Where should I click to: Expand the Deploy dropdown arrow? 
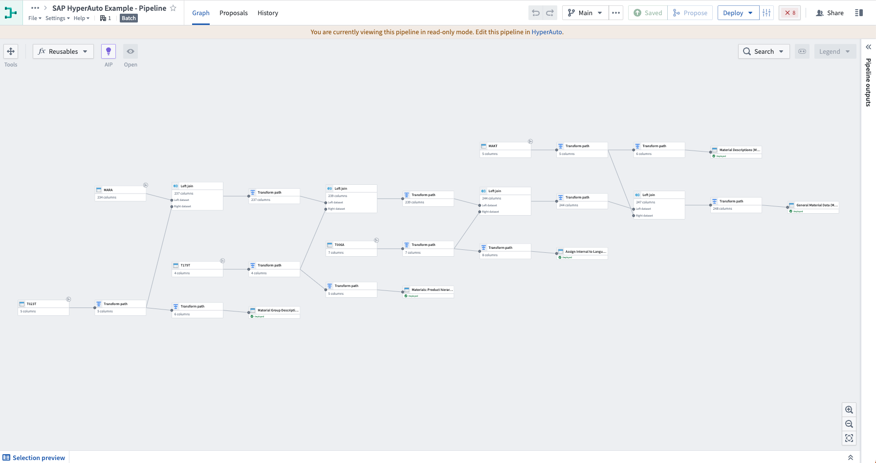(751, 13)
